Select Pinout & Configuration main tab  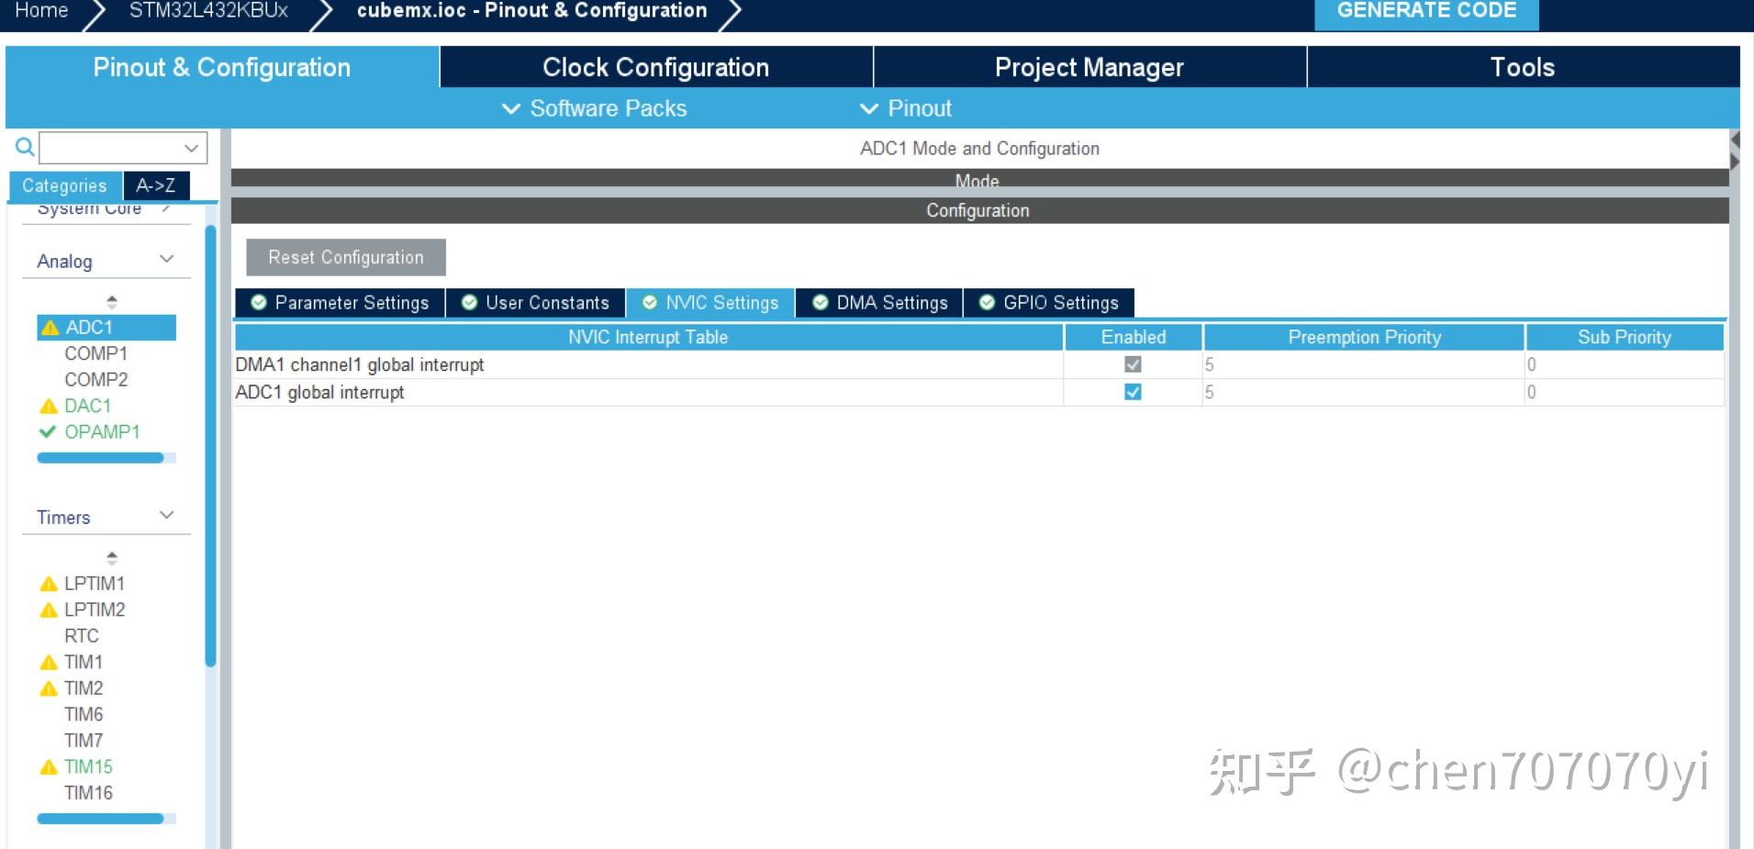pos(222,67)
